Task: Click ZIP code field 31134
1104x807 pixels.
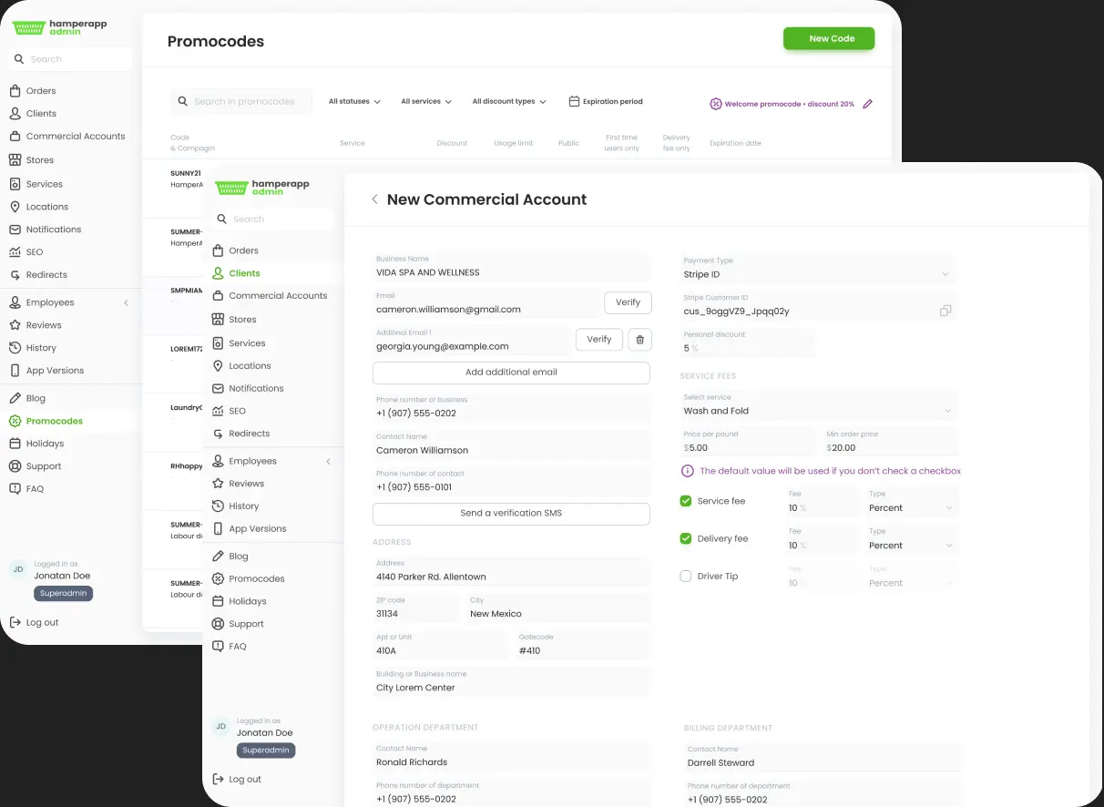Action: 415,608
